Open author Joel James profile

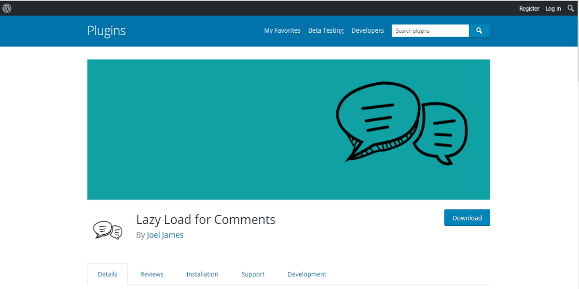click(165, 235)
